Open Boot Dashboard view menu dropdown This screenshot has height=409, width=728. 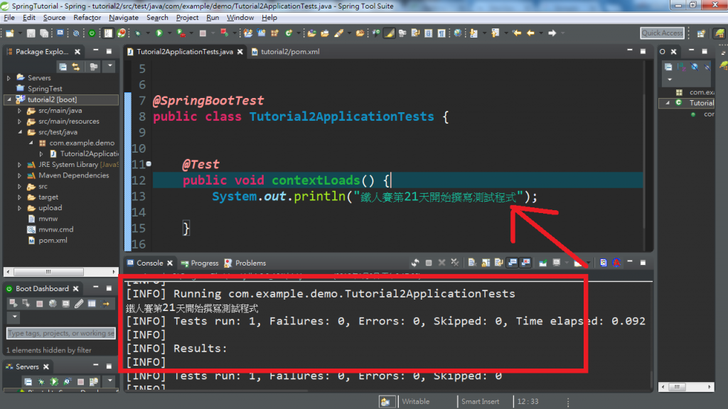click(x=14, y=317)
